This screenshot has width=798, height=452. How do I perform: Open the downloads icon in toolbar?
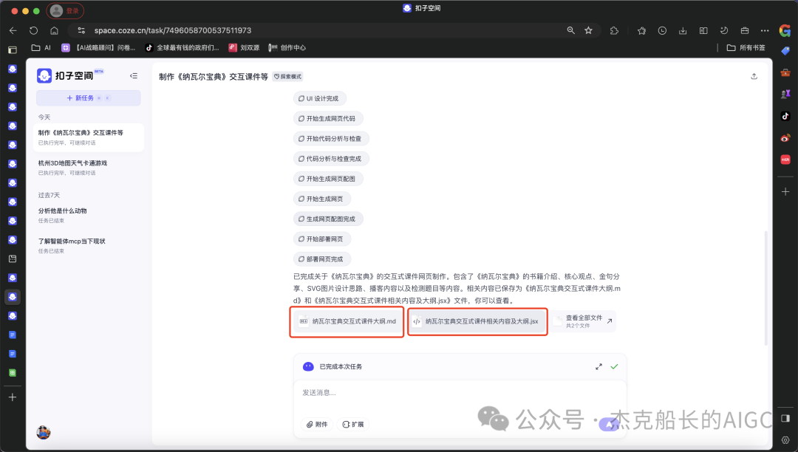click(683, 30)
